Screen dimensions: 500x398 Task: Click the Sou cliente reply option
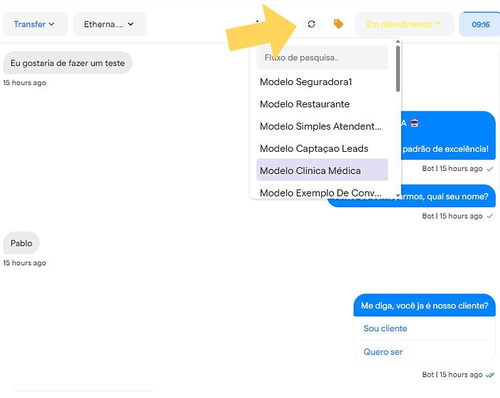pos(386,328)
